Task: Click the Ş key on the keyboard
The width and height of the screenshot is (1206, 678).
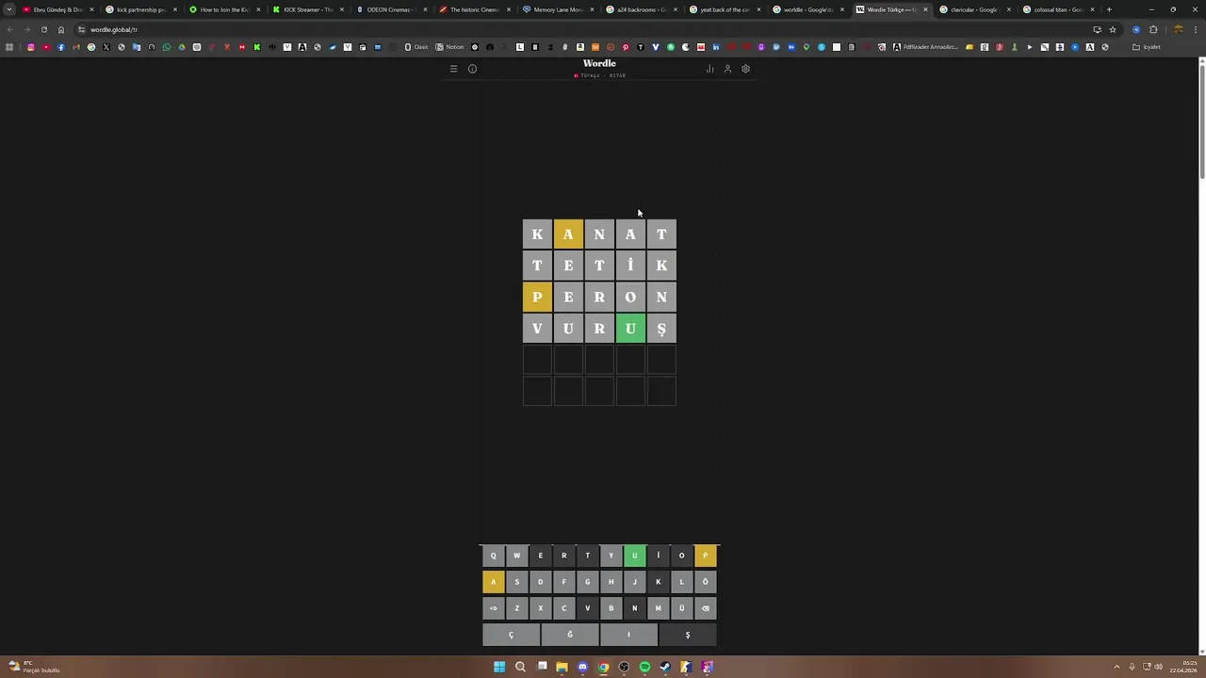Action: pos(687,635)
